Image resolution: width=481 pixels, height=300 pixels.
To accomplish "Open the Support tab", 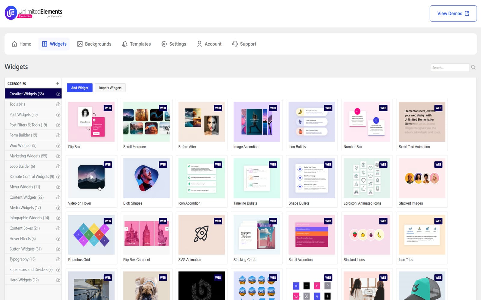I will pos(244,44).
